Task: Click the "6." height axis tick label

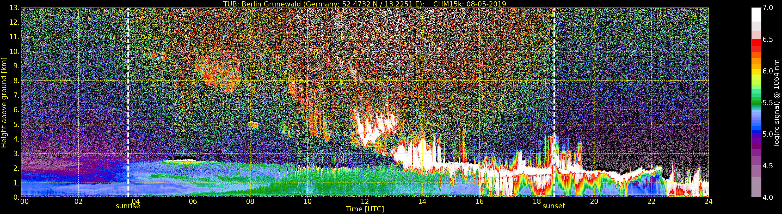Action: tap(16, 110)
